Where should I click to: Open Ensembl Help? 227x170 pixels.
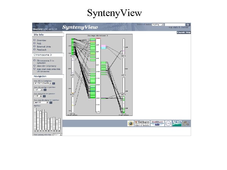[183, 32]
